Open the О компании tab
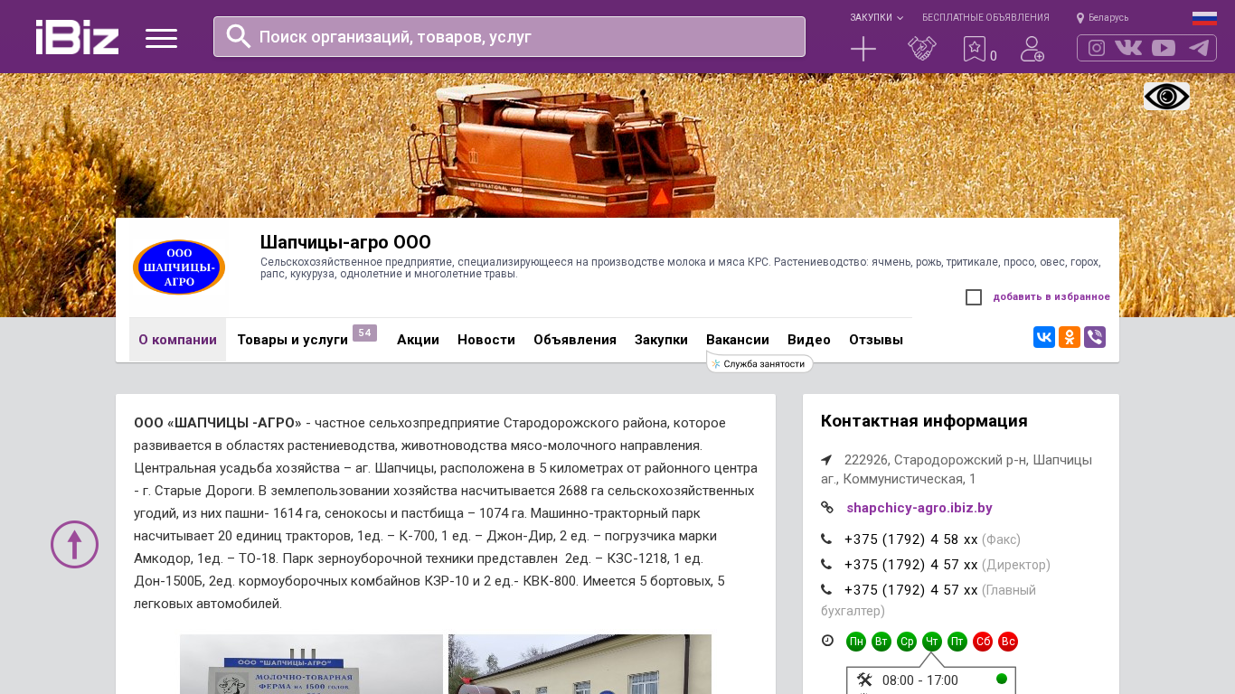Image resolution: width=1235 pixels, height=694 pixels. coord(177,340)
